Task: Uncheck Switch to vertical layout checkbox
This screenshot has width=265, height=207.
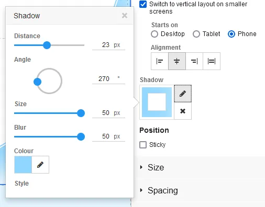Action: click(x=143, y=4)
